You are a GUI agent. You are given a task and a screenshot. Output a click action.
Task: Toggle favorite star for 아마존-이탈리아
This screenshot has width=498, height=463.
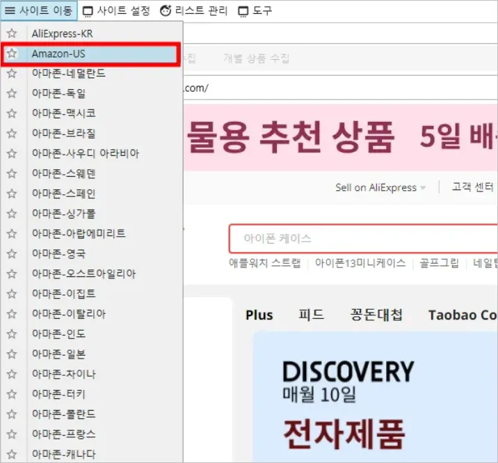tap(12, 313)
